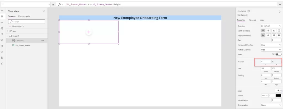Open Tree view layers icon in left rail
Image resolution: width=283 pixels, height=109 pixels.
2,16
